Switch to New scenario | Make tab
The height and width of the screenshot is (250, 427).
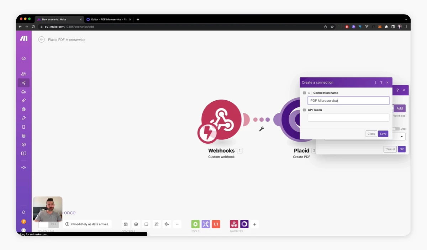(x=59, y=20)
